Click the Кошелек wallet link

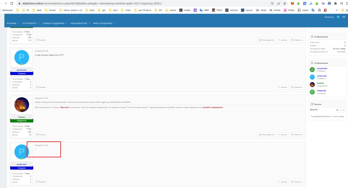click(329, 17)
